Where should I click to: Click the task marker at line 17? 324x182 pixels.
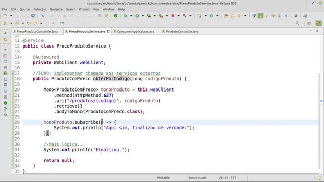tap(13, 73)
